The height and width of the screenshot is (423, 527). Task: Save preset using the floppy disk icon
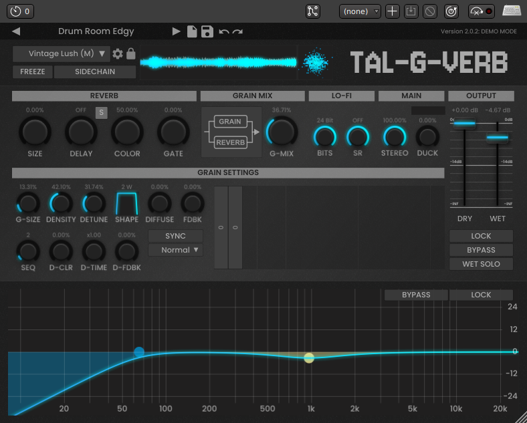[207, 31]
